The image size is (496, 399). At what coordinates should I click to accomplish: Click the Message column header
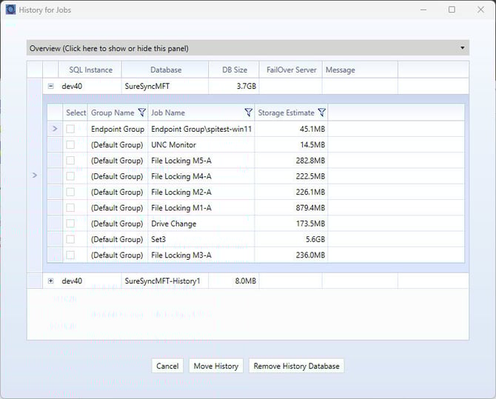coord(360,70)
